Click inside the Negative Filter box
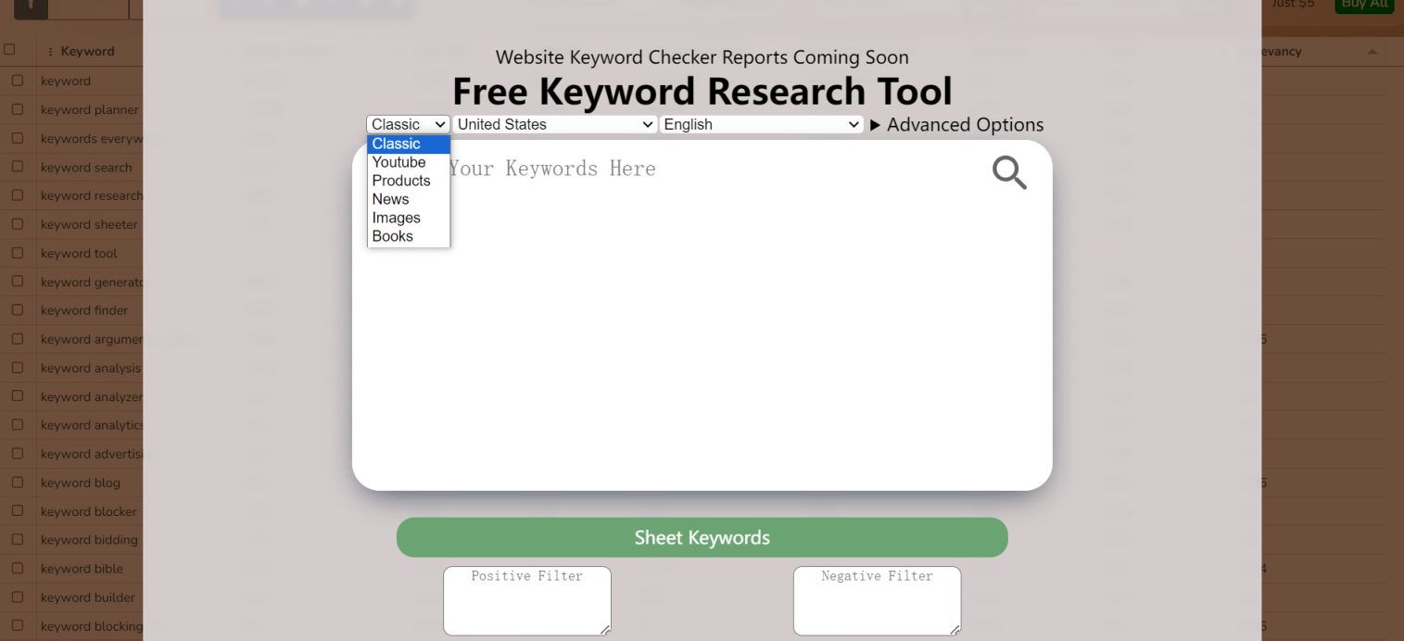 pyautogui.click(x=877, y=600)
